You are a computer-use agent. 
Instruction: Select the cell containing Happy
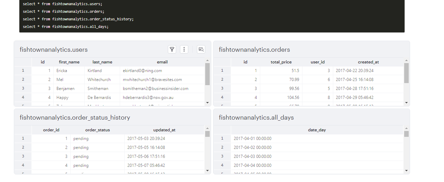[69, 98]
